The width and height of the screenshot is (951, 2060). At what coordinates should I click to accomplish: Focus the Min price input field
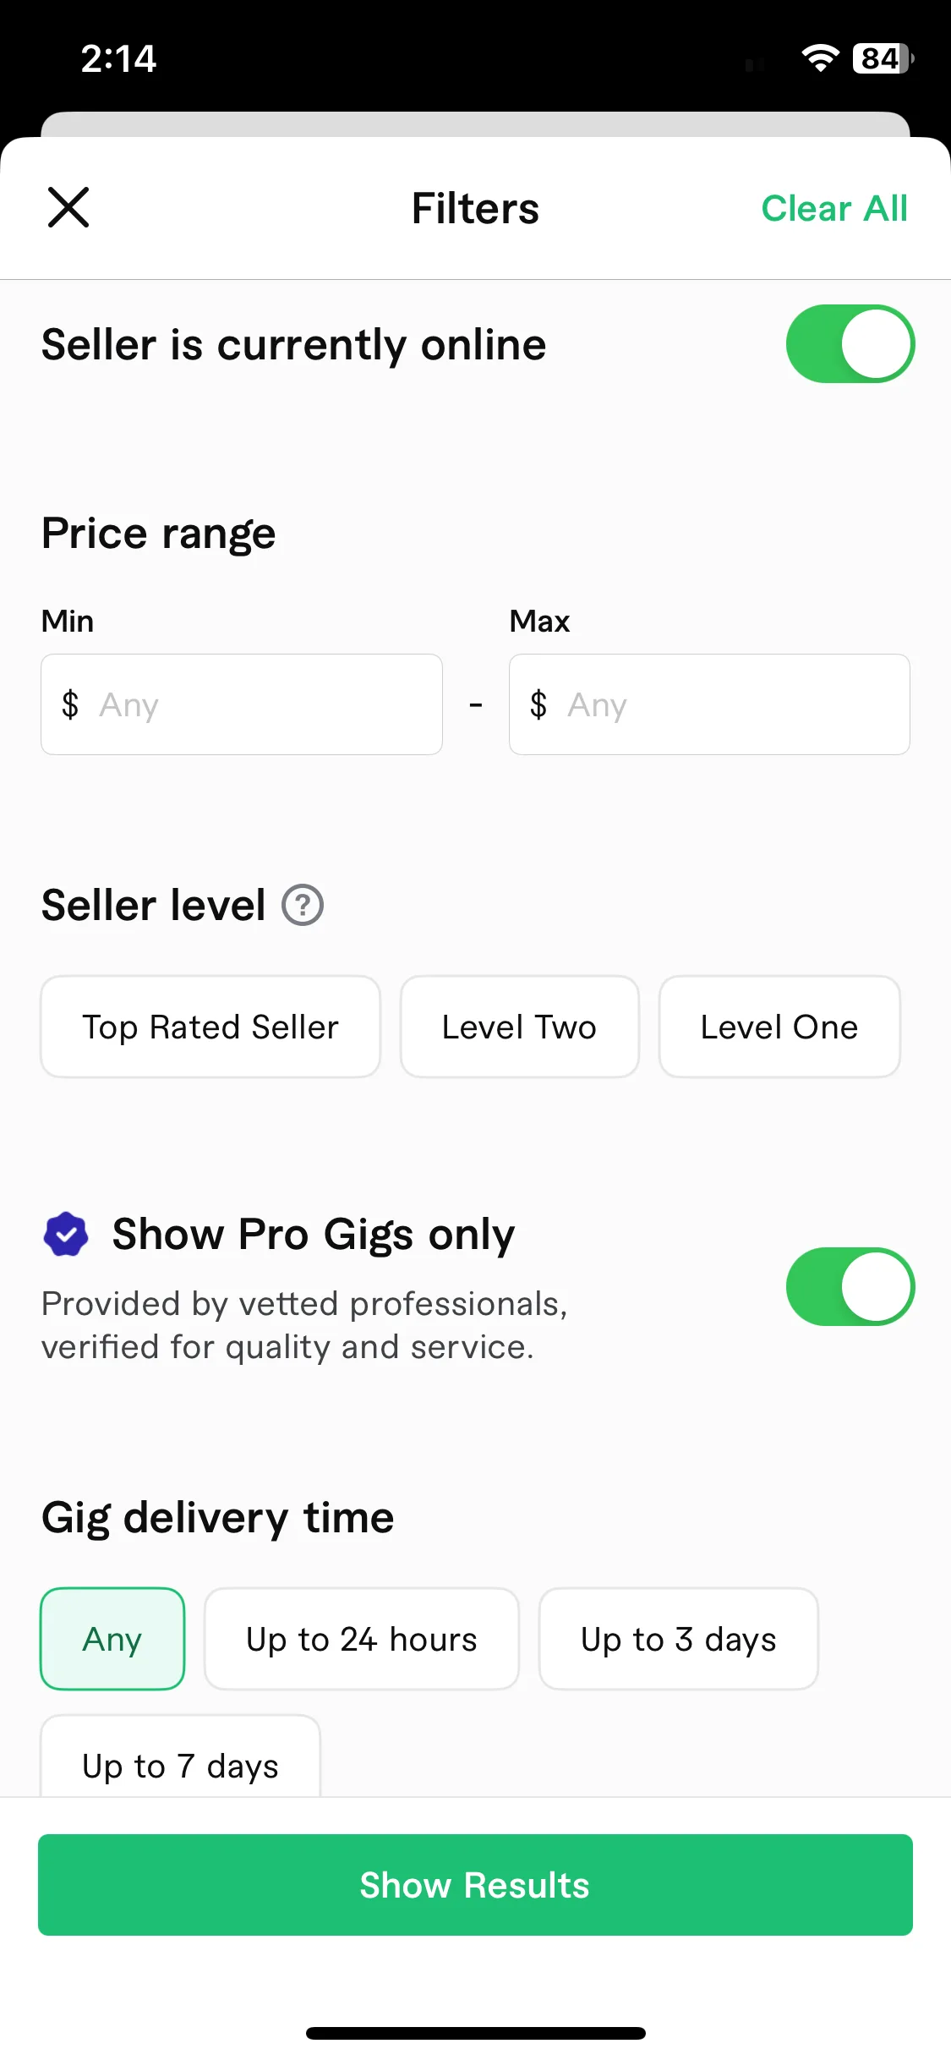242,704
